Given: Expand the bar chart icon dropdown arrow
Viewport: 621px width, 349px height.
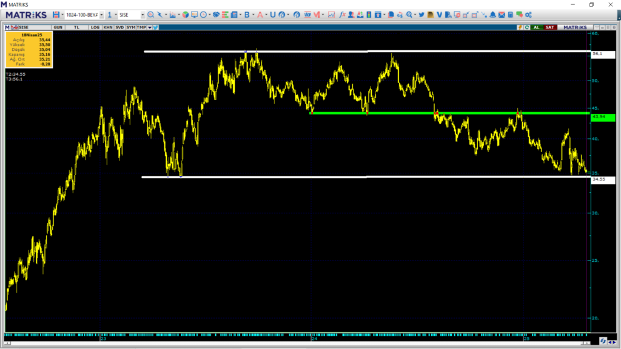Looking at the screenshot, I should pos(179,15).
